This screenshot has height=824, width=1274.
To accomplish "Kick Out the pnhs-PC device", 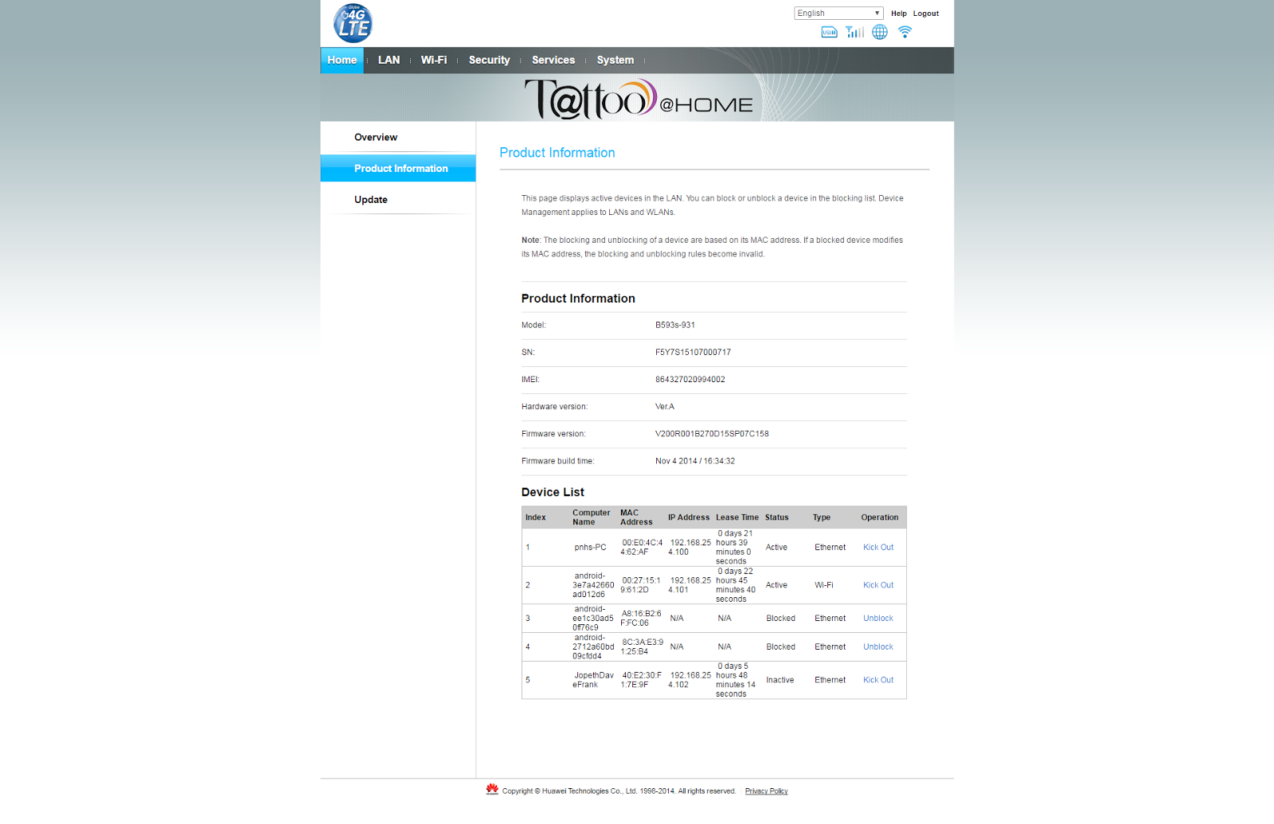I will (878, 548).
